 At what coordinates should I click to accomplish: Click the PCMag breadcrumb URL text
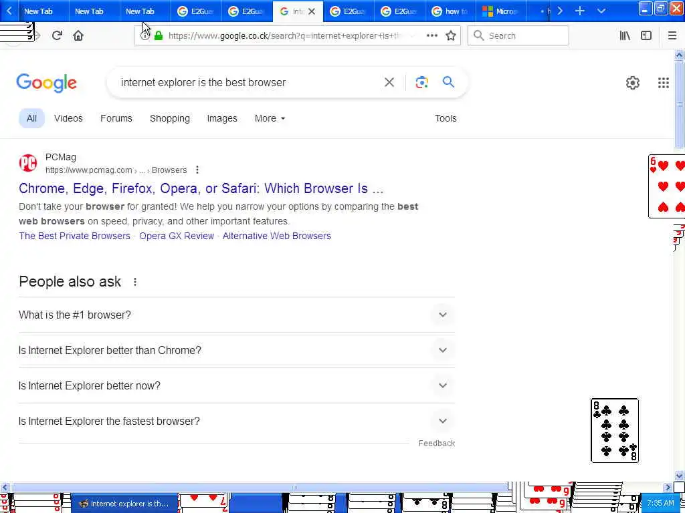[x=116, y=170]
